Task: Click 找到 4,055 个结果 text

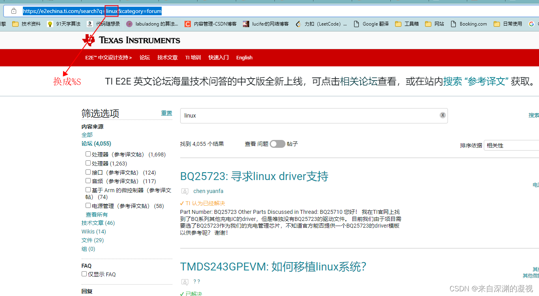Action: pyautogui.click(x=202, y=144)
